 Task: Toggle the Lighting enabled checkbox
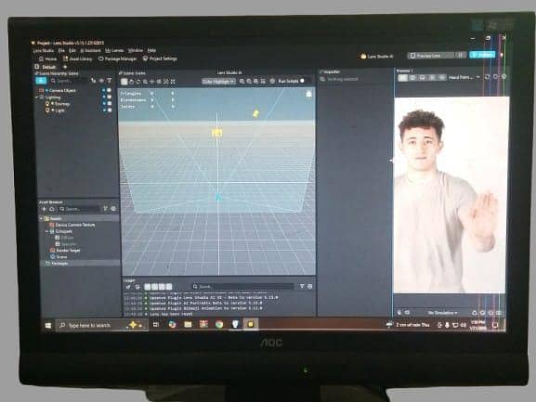(x=109, y=97)
